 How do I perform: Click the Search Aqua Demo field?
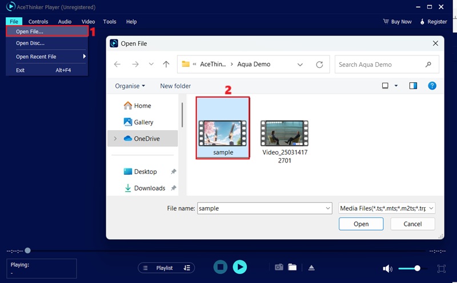(x=387, y=64)
